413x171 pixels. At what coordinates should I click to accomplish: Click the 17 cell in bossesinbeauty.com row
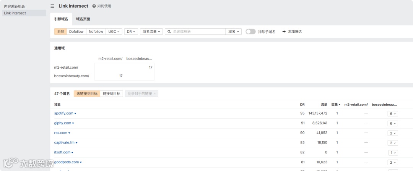coord(120,76)
